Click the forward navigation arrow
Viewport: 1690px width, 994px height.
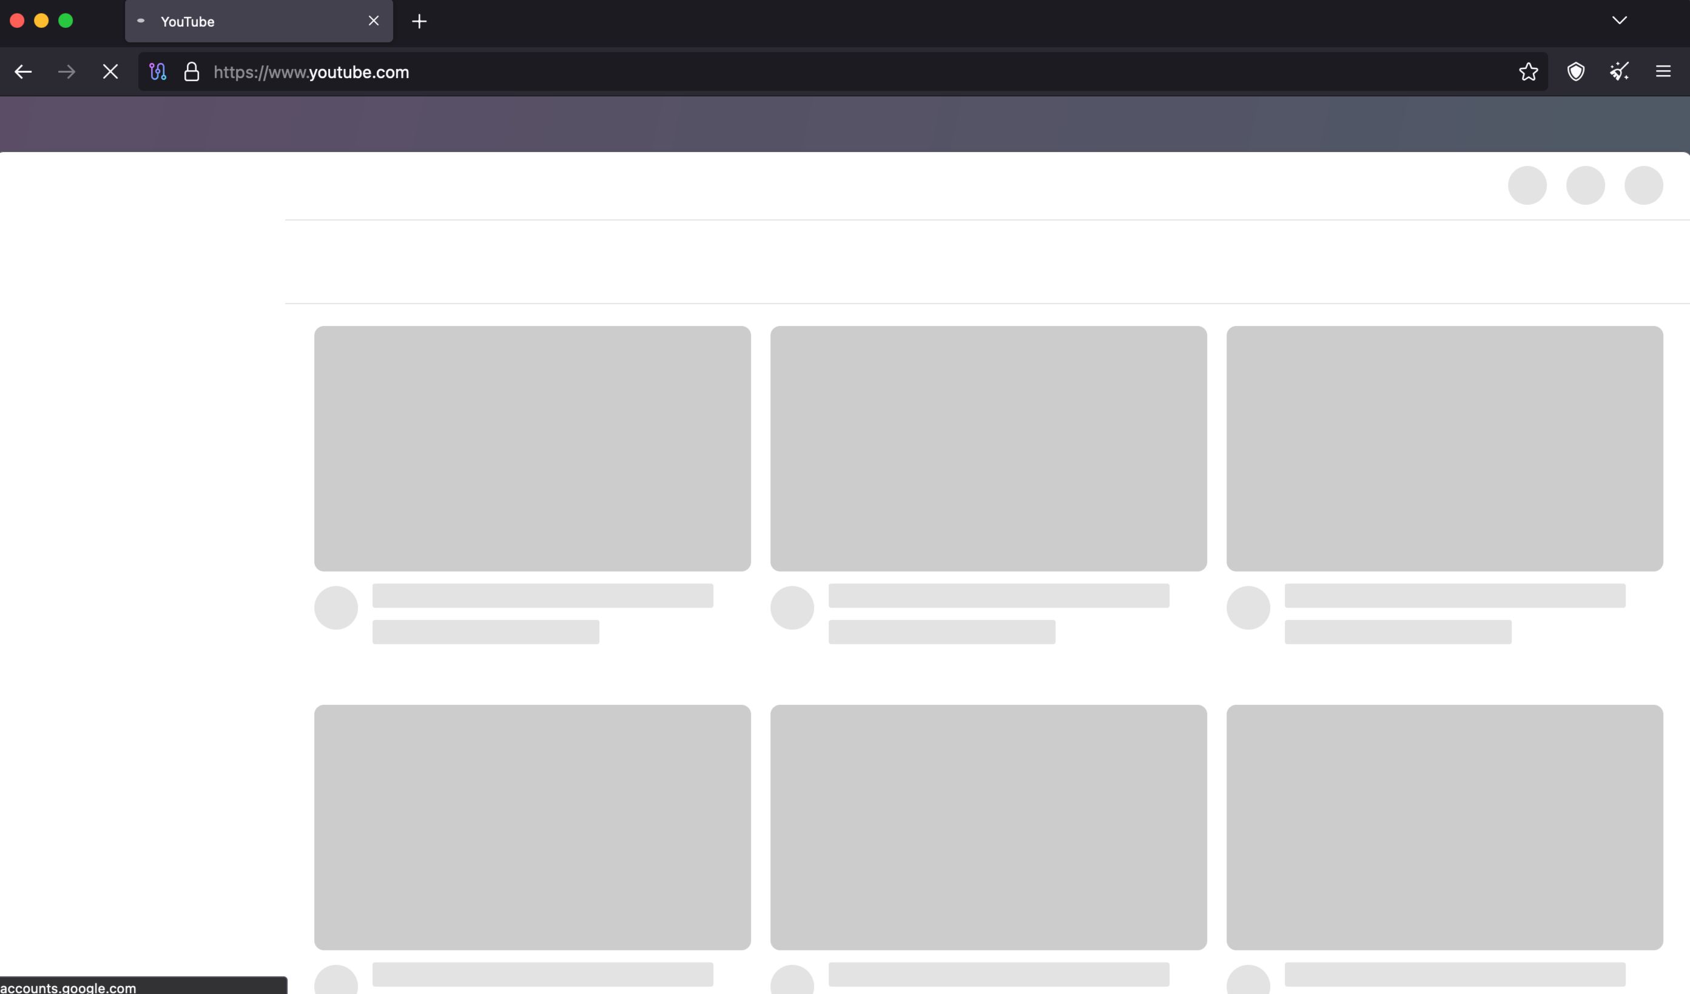(x=66, y=72)
